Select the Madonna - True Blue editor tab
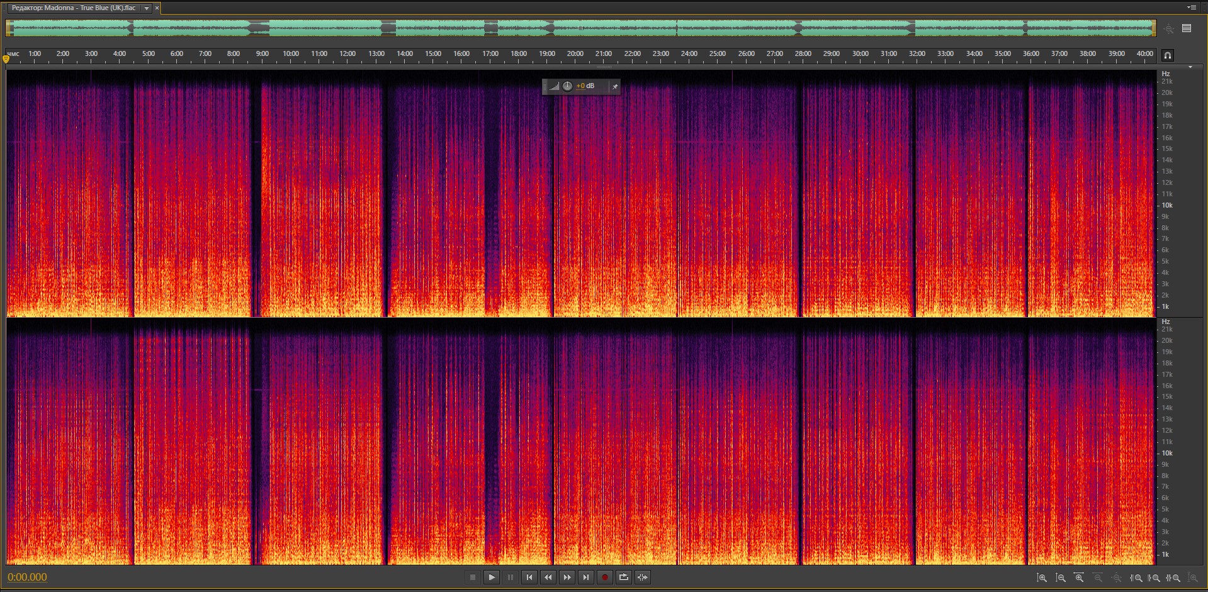 [x=74, y=8]
